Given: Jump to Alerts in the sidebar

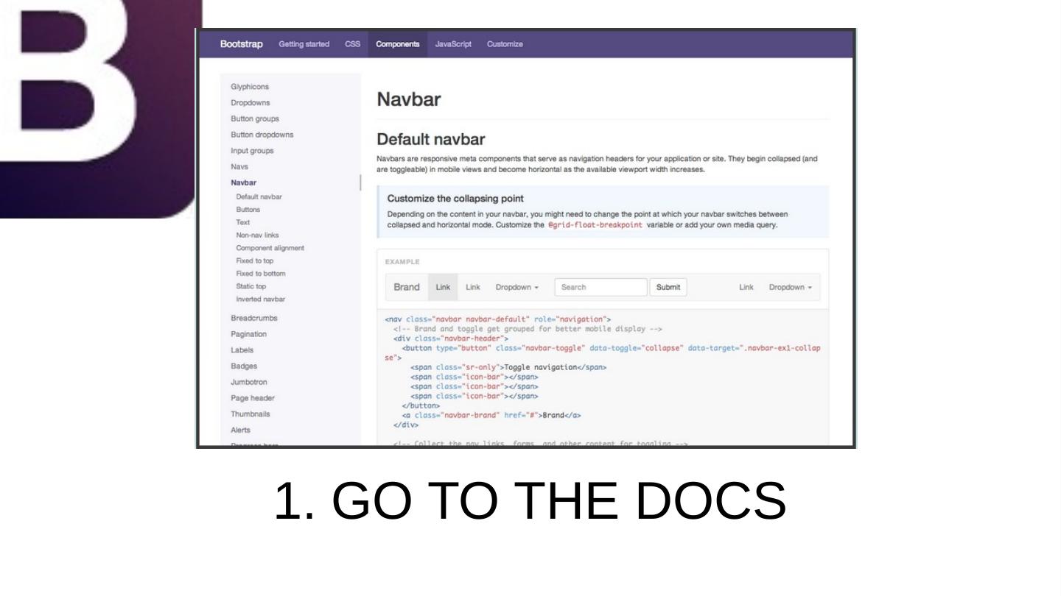Looking at the screenshot, I should (241, 430).
